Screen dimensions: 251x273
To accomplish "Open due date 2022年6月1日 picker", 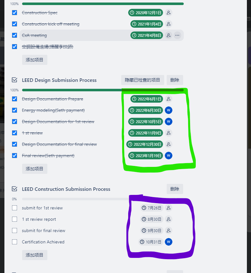I will click(x=146, y=99).
